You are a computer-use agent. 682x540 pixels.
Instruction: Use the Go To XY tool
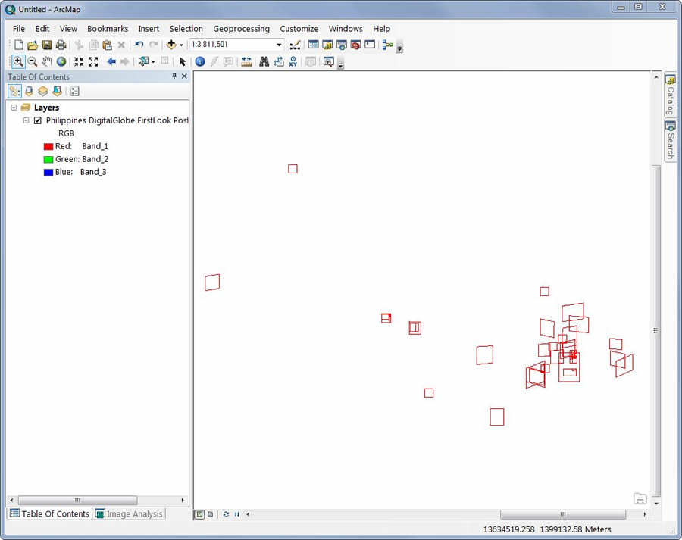293,61
